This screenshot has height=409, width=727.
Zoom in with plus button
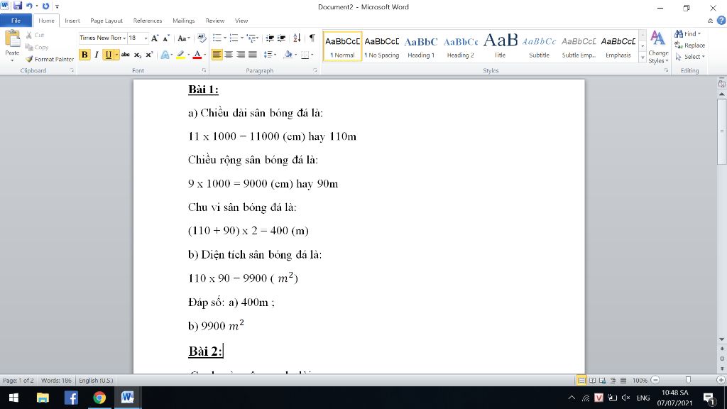(x=721, y=381)
